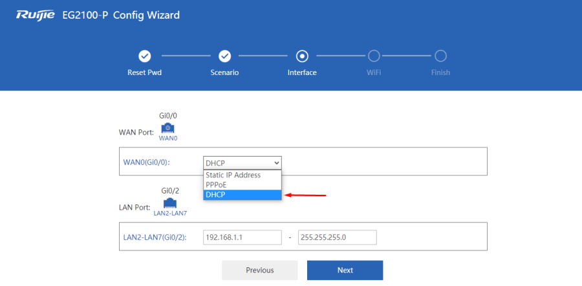Click the WAN0 port icon
The image size is (582, 286).
click(168, 127)
